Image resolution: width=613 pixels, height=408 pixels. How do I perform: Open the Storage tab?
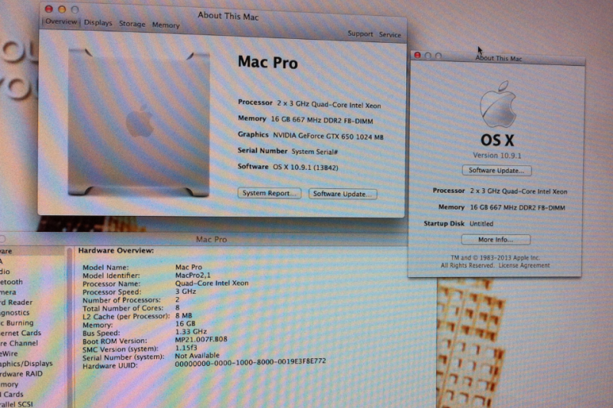(x=132, y=24)
